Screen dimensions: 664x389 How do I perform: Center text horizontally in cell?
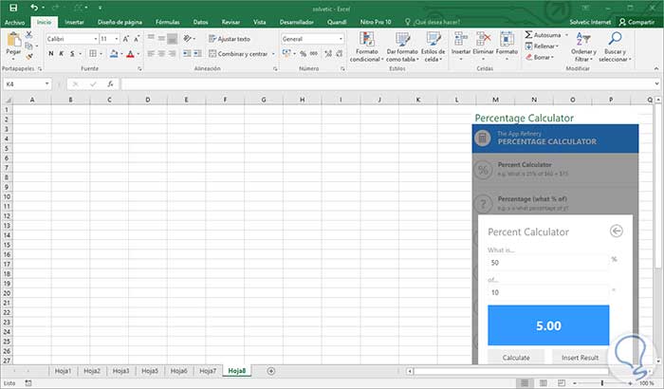[161, 53]
